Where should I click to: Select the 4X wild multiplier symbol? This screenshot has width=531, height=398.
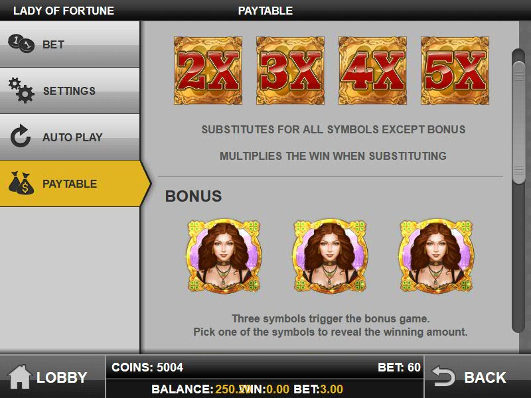[372, 70]
